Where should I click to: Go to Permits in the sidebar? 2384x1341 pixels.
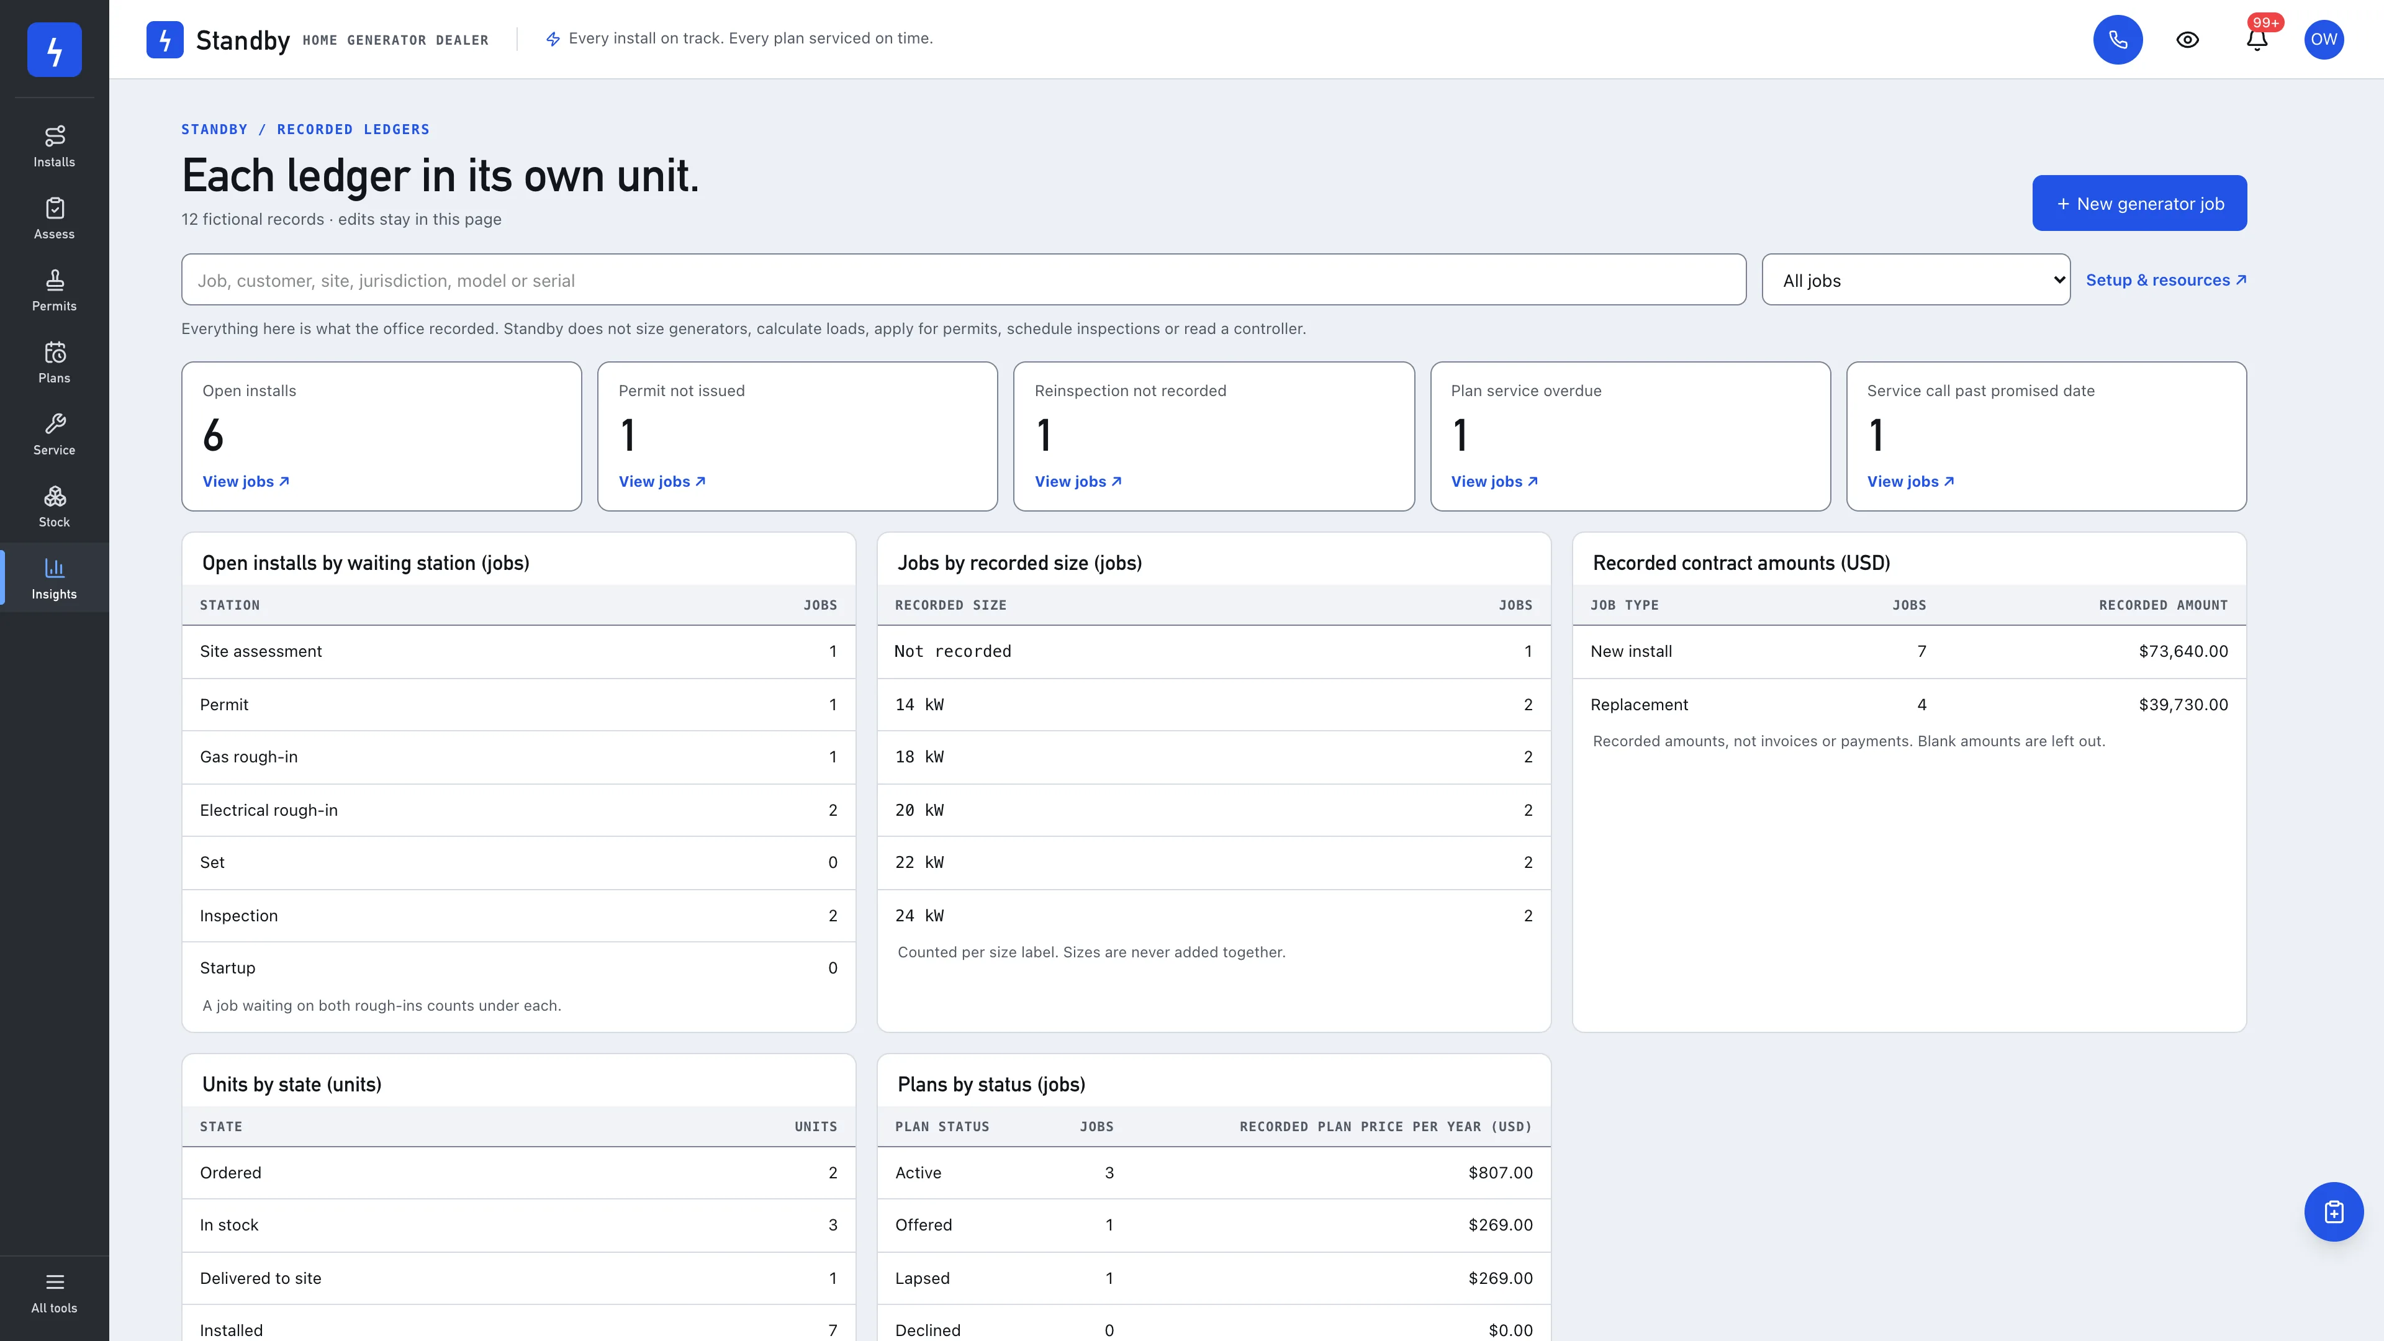(53, 291)
